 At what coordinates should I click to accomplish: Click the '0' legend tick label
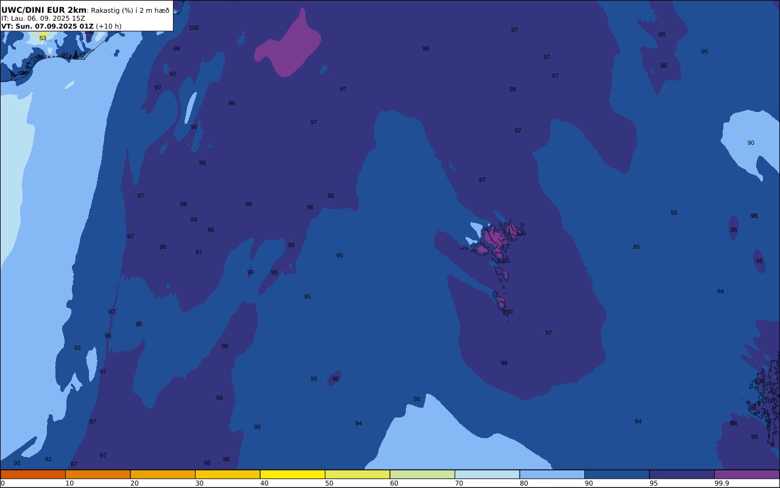tap(2, 483)
